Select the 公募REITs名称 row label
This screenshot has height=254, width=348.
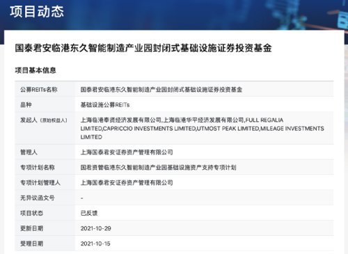(x=39, y=90)
